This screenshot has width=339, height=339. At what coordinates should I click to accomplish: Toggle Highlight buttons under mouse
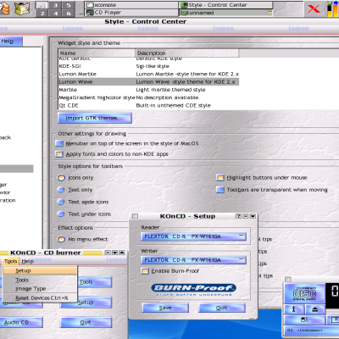point(220,178)
